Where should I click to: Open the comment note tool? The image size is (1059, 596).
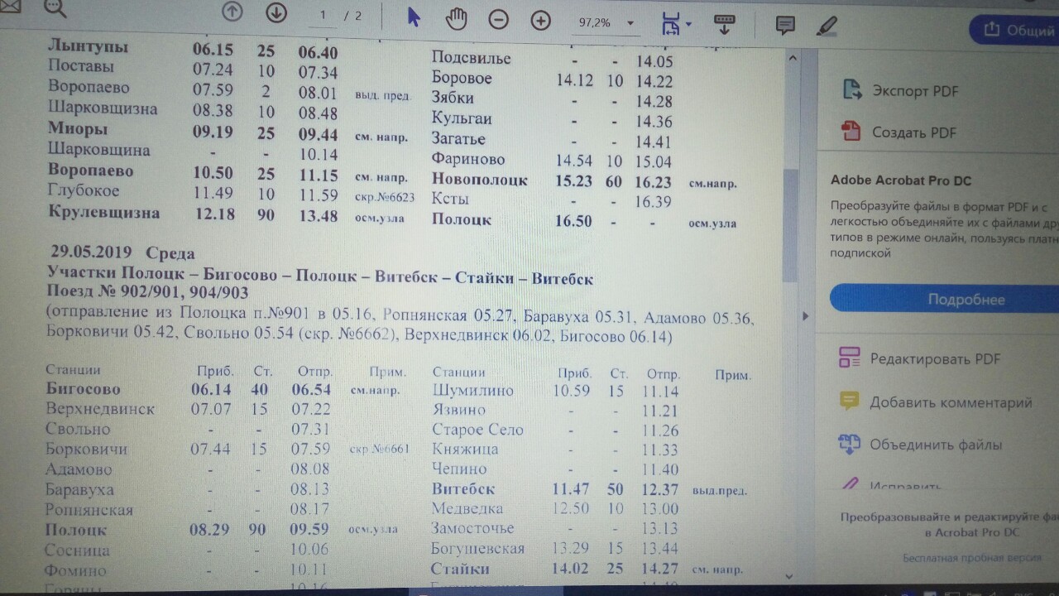pyautogui.click(x=784, y=26)
